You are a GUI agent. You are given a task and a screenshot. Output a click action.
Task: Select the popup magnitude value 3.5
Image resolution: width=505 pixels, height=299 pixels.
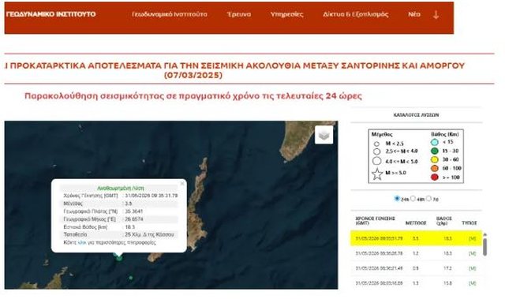[x=128, y=204]
